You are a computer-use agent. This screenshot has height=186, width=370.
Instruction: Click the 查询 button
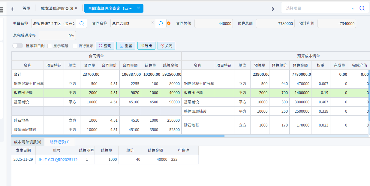pos(105,46)
